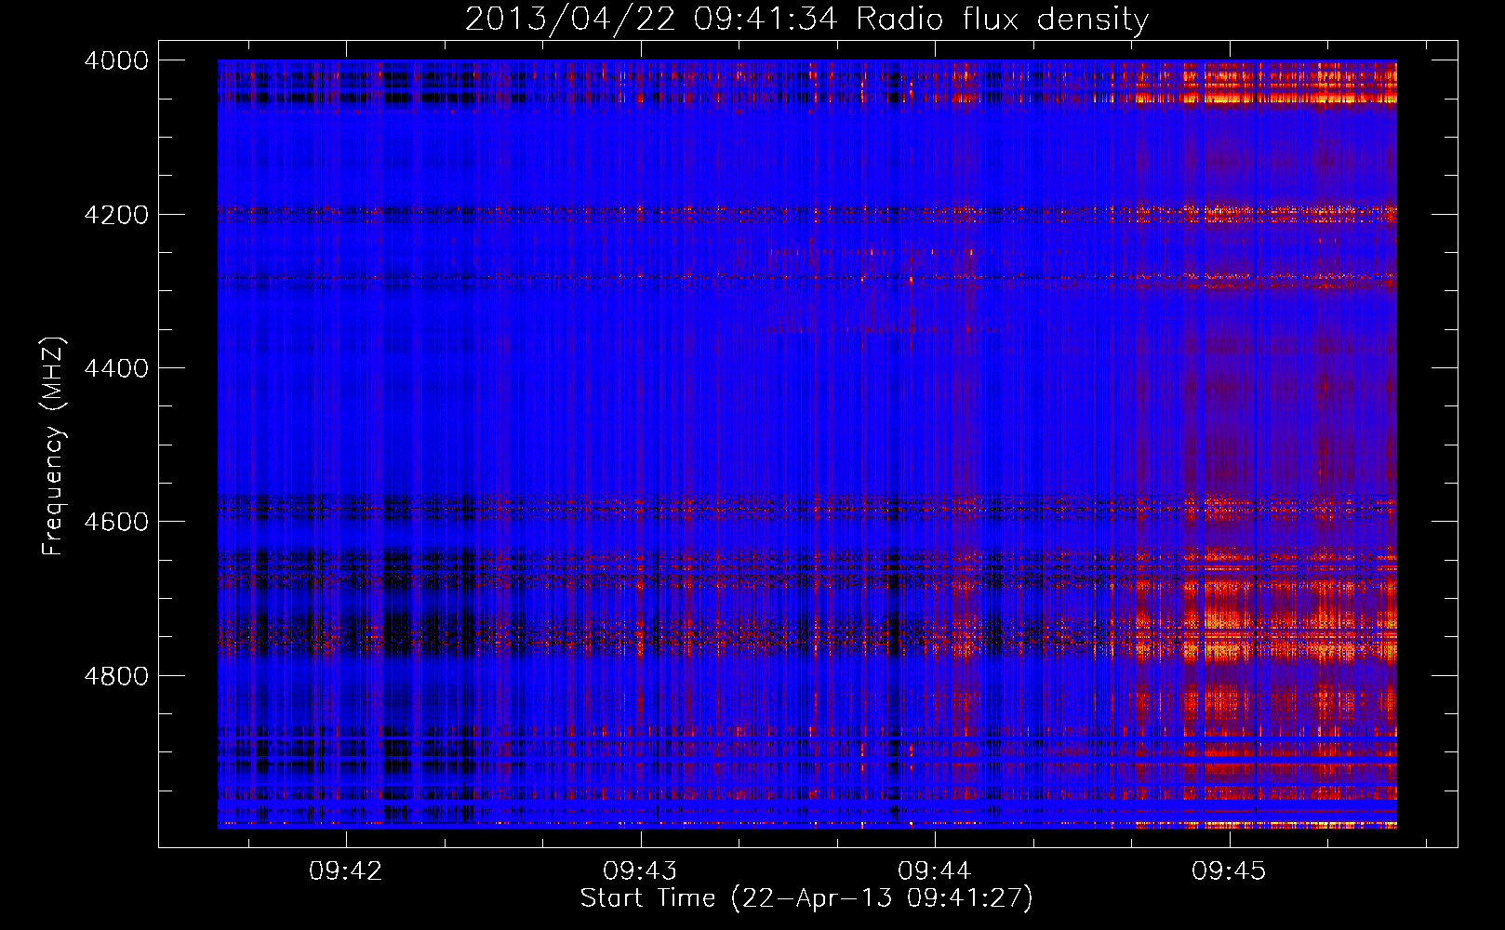Select the 4800 frequency tick label

(x=116, y=676)
